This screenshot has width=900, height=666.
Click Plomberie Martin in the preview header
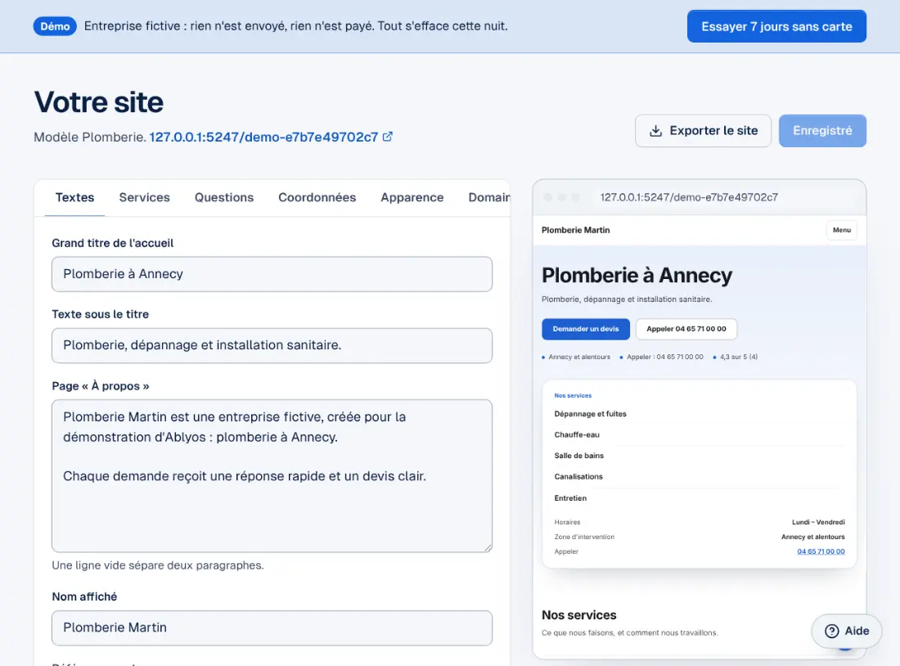point(576,230)
